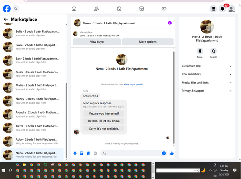Viewport: 241px width, 179px height.
Task: Expand Chat members section
Action: 207,74
